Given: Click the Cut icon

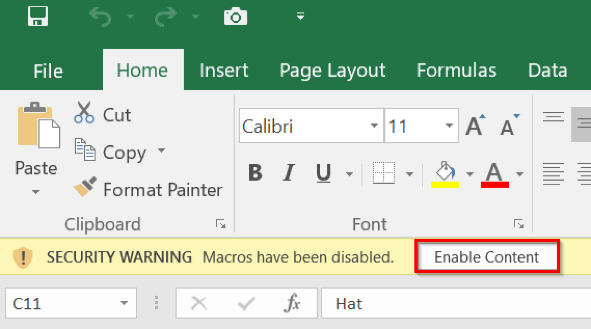Looking at the screenshot, I should pyautogui.click(x=84, y=113).
